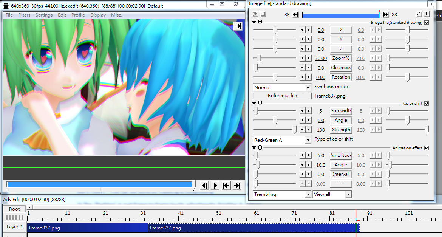442x237 pixels.
Task: Step forward one frame in preview window
Action: [x=215, y=185]
